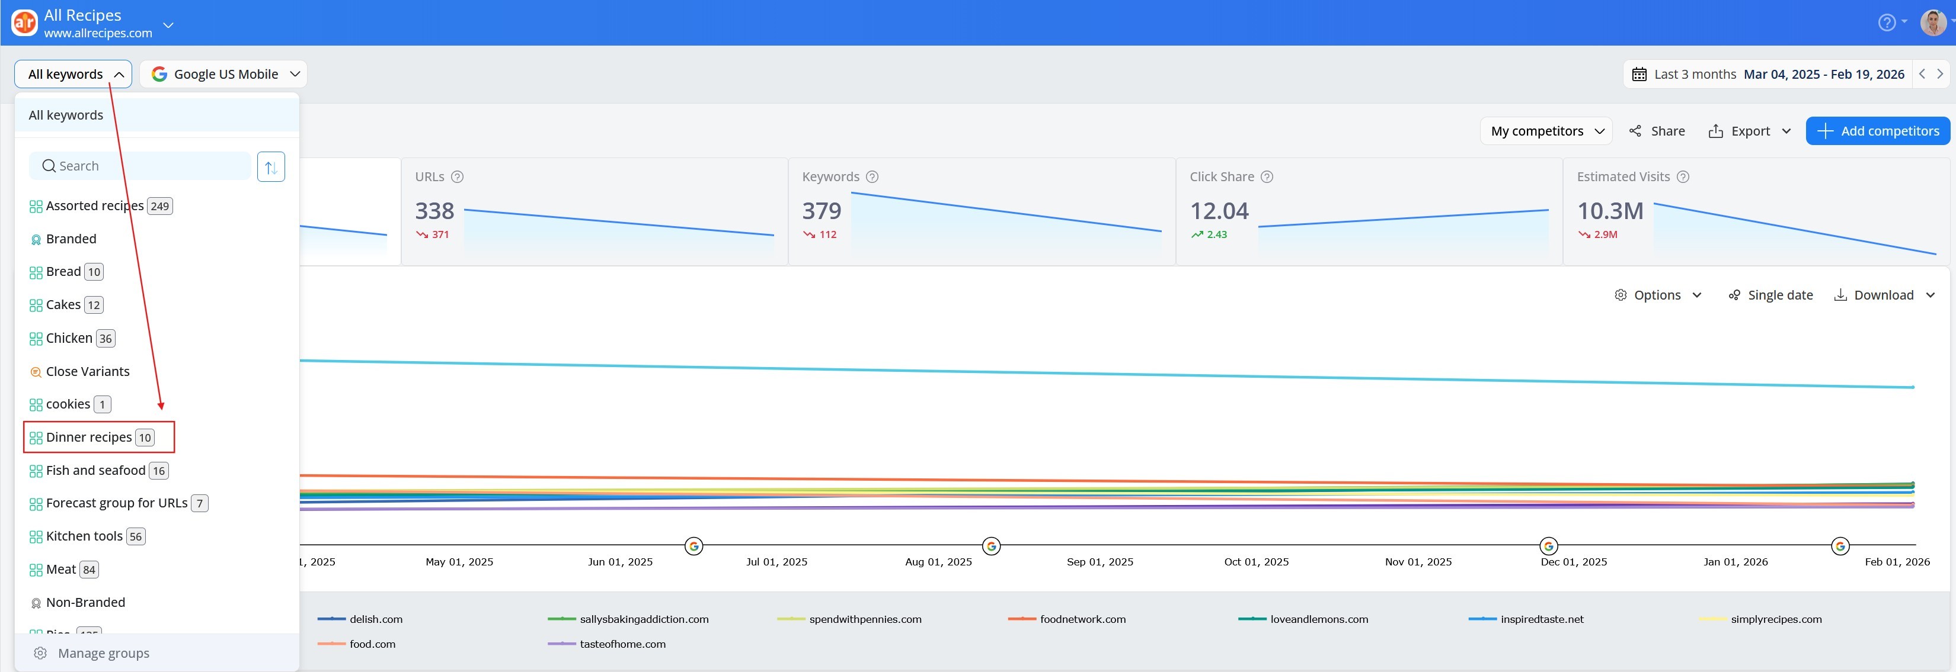
Task: Click the Google logo in search engine selector
Action: click(x=159, y=75)
